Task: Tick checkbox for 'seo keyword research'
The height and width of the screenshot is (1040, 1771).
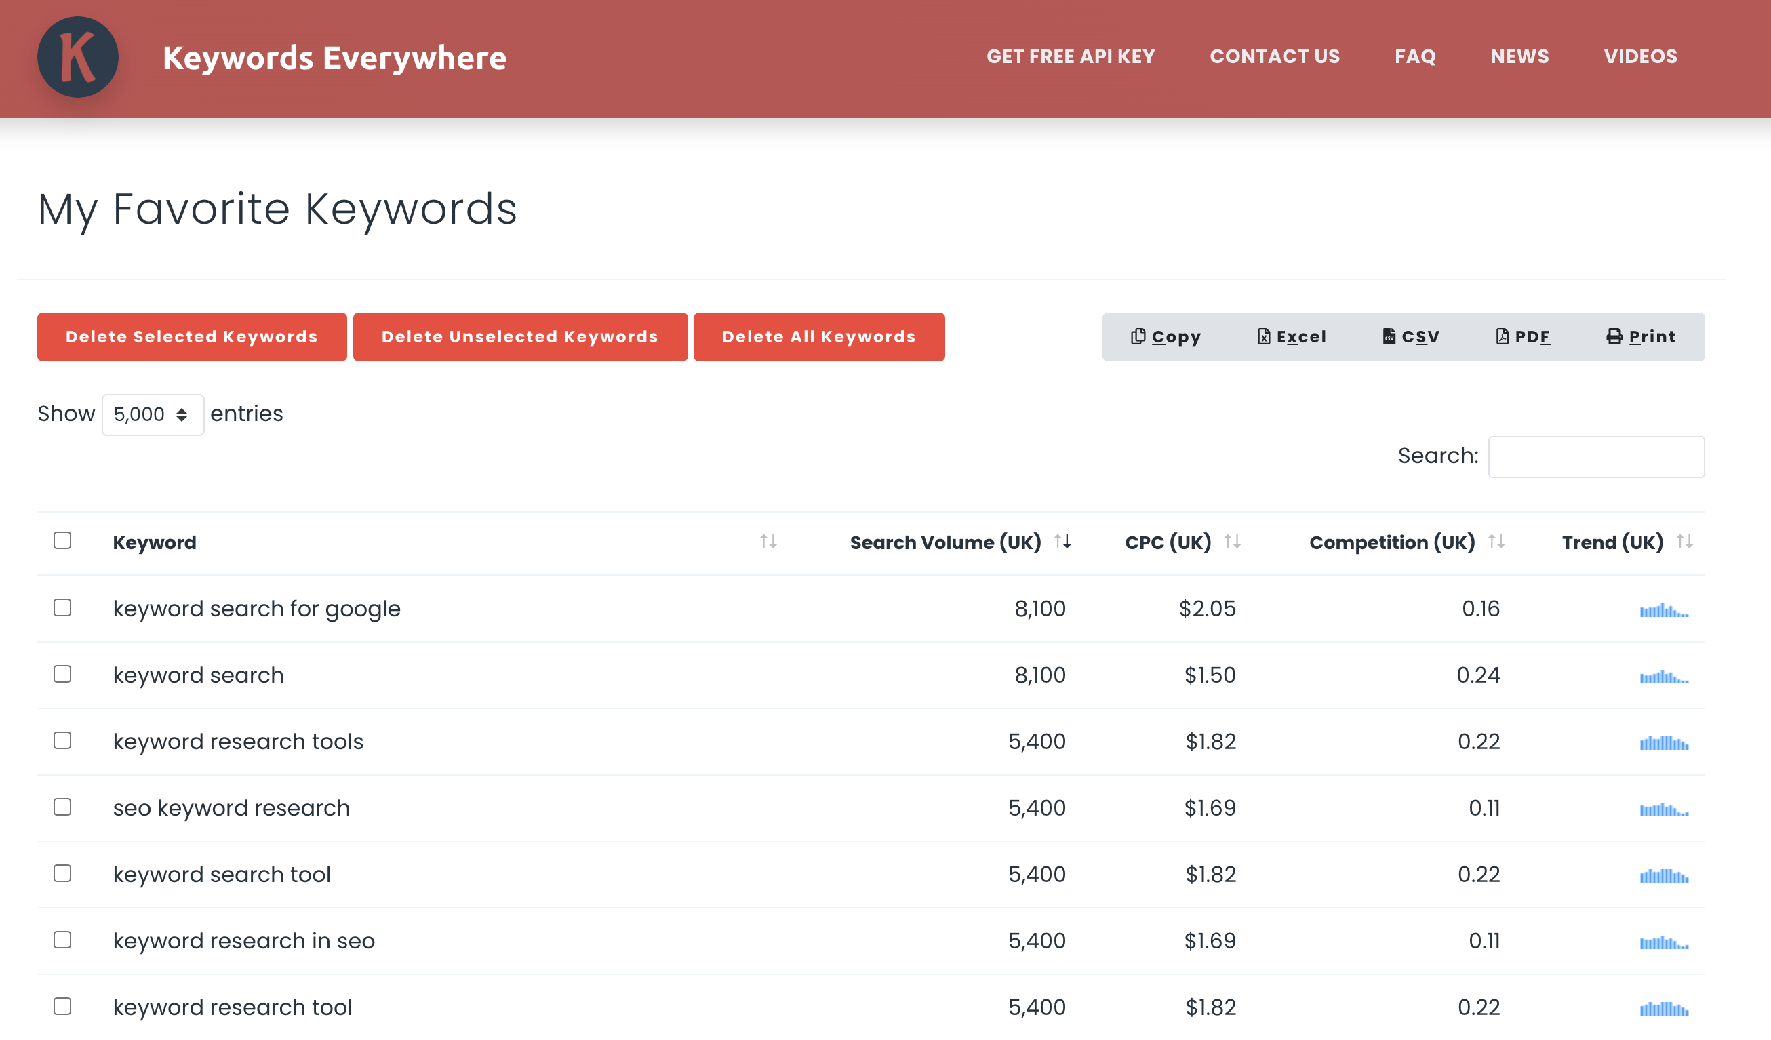Action: [x=62, y=807]
